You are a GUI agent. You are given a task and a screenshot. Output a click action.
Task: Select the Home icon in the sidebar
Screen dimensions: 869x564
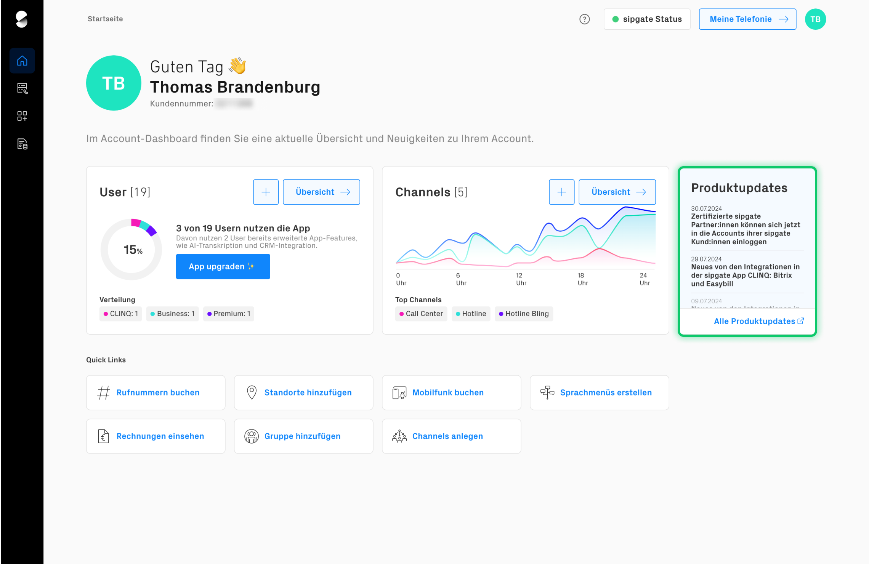click(22, 60)
